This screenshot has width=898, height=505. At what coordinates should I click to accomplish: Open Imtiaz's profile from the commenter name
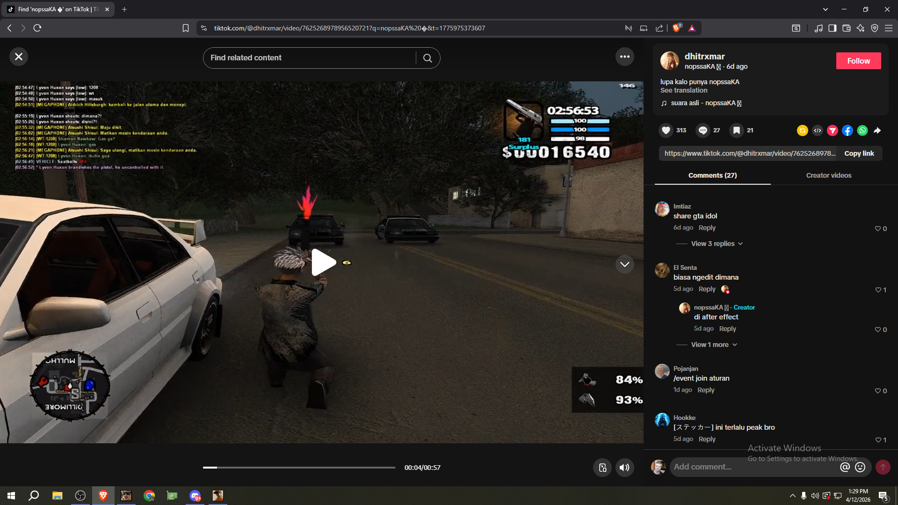click(682, 206)
